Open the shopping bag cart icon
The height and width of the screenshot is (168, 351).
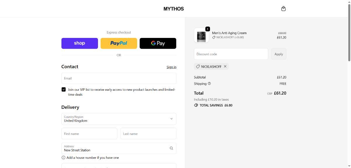pos(283,9)
